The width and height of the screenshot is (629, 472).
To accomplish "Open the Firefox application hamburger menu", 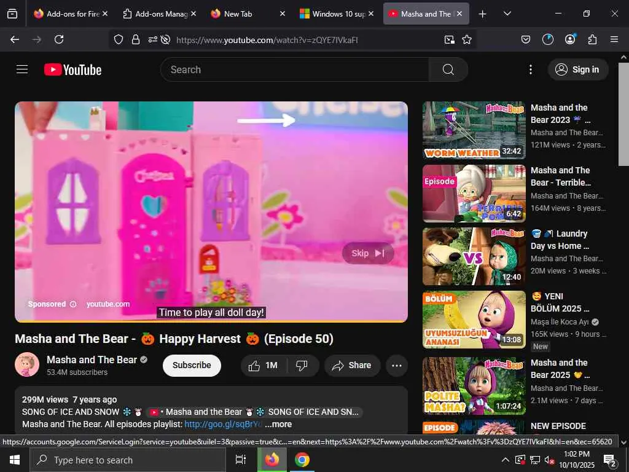I will pos(614,39).
